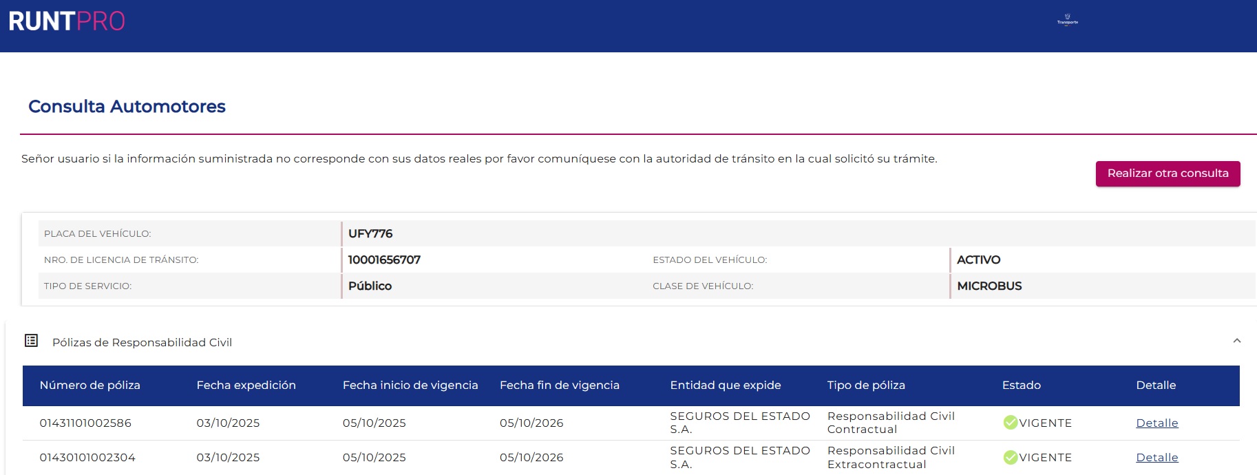
Task: Click the vehicle plate value UFY776
Action: (370, 233)
